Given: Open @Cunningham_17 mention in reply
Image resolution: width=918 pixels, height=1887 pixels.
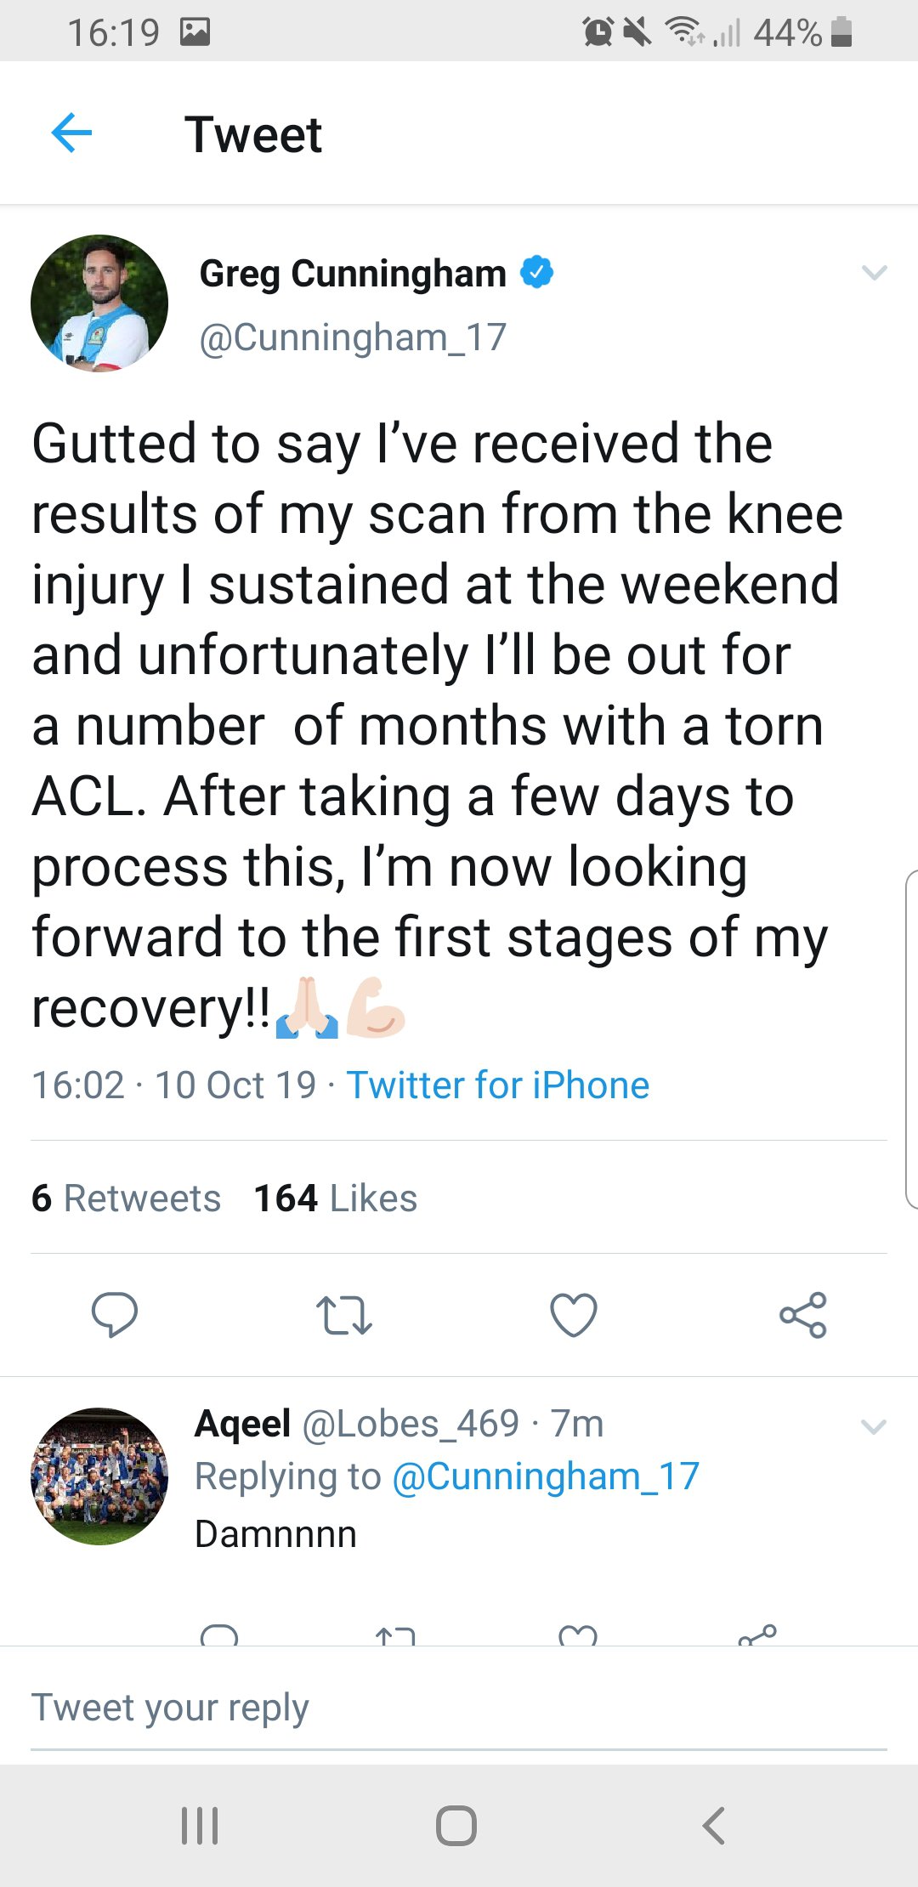Looking at the screenshot, I should point(545,1476).
